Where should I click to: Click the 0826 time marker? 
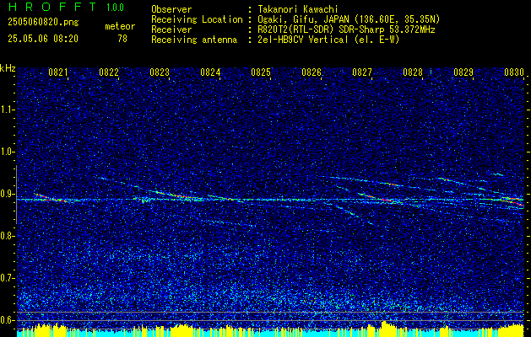pyautogui.click(x=312, y=72)
